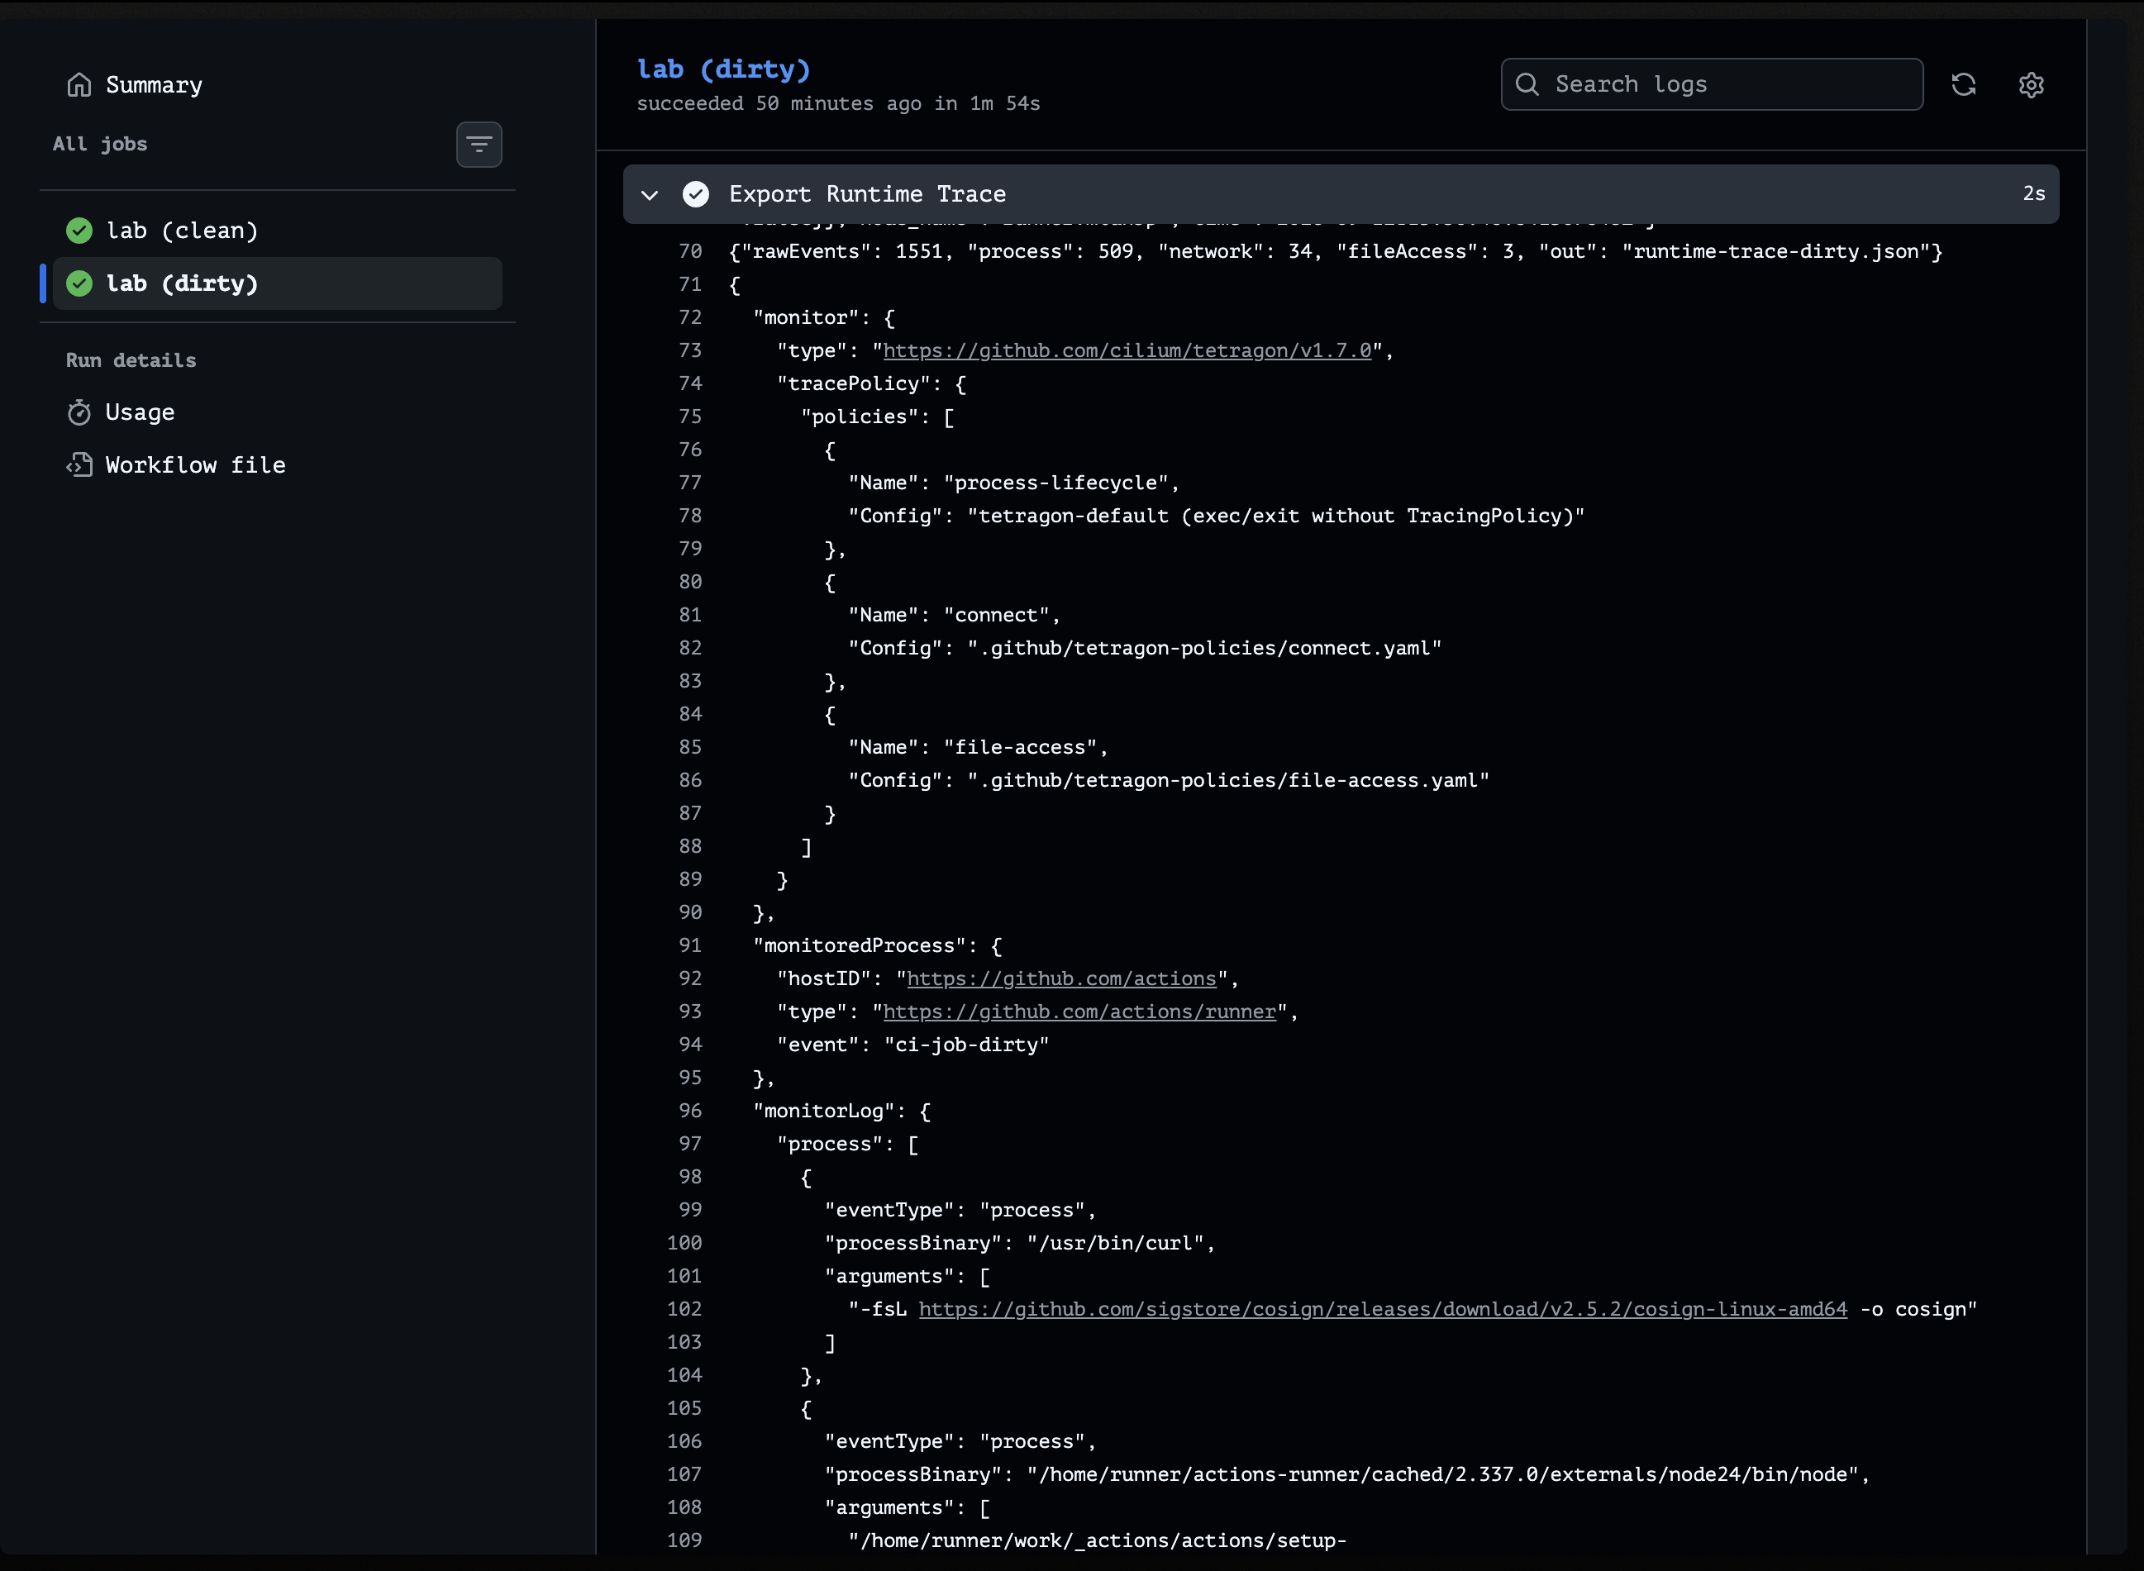Click log line number 100
The width and height of the screenshot is (2144, 1571).
click(685, 1243)
